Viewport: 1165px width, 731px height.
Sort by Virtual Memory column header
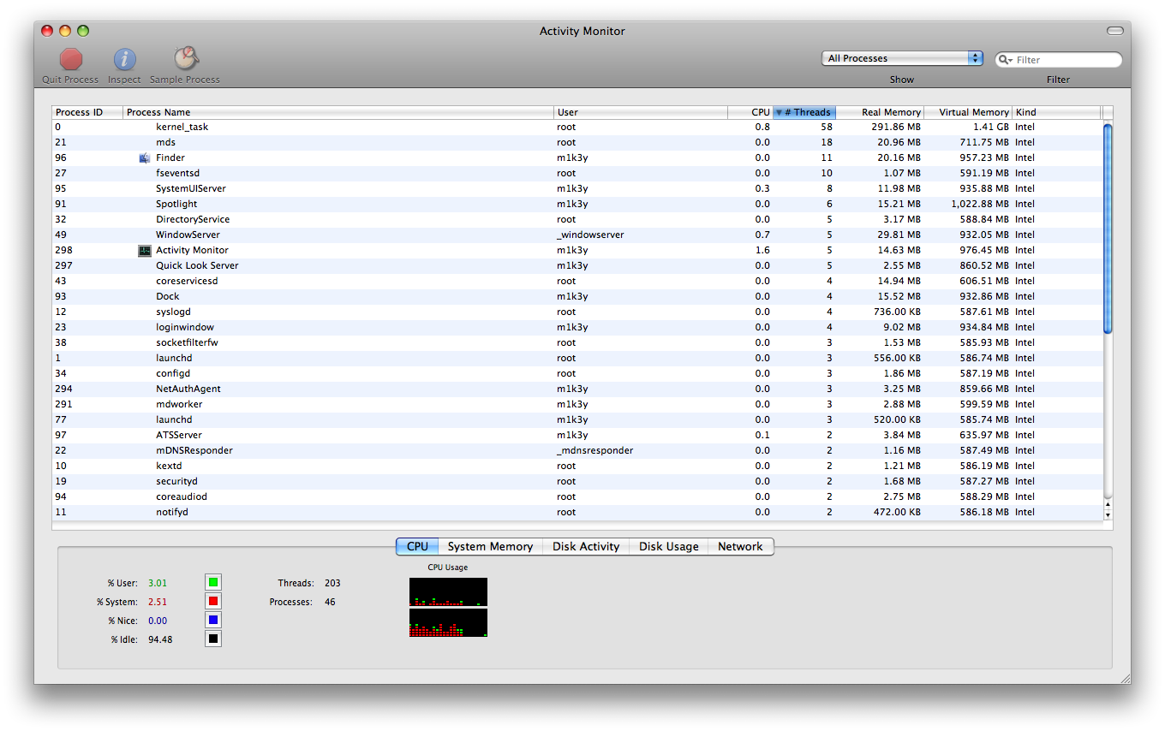click(968, 112)
